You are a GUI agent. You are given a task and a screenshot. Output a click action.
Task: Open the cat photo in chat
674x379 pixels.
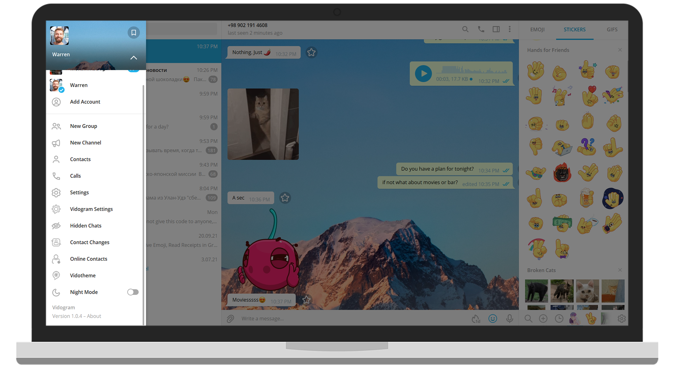click(x=263, y=124)
